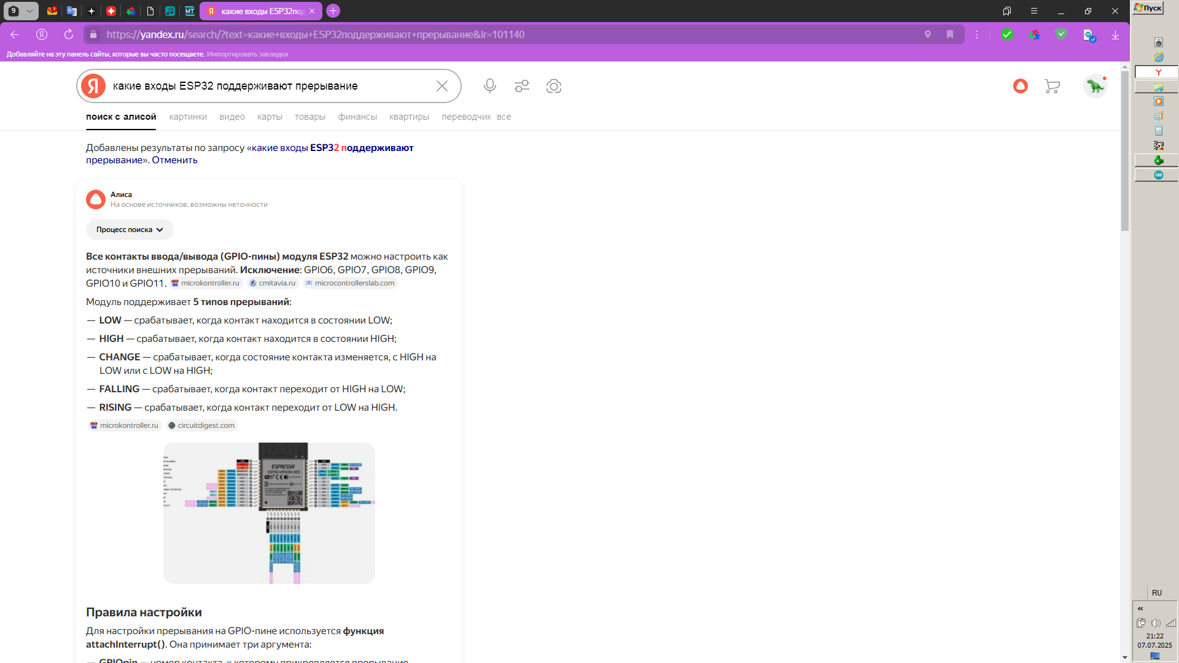Open the calculator icon in taskbar
The width and height of the screenshot is (1179, 663).
[x=1158, y=131]
